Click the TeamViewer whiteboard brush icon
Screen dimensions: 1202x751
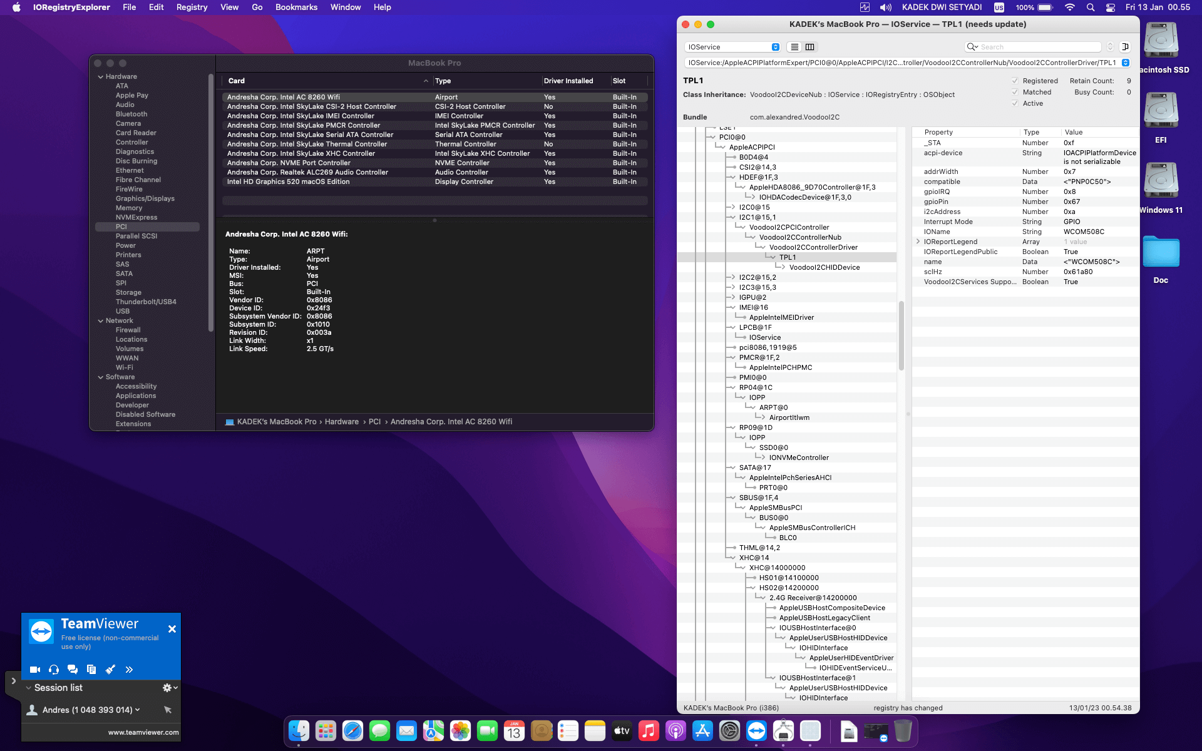tap(110, 670)
